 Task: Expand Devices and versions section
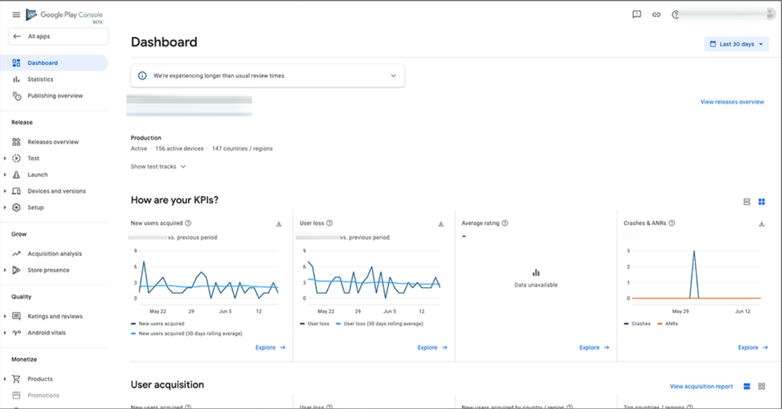click(5, 191)
